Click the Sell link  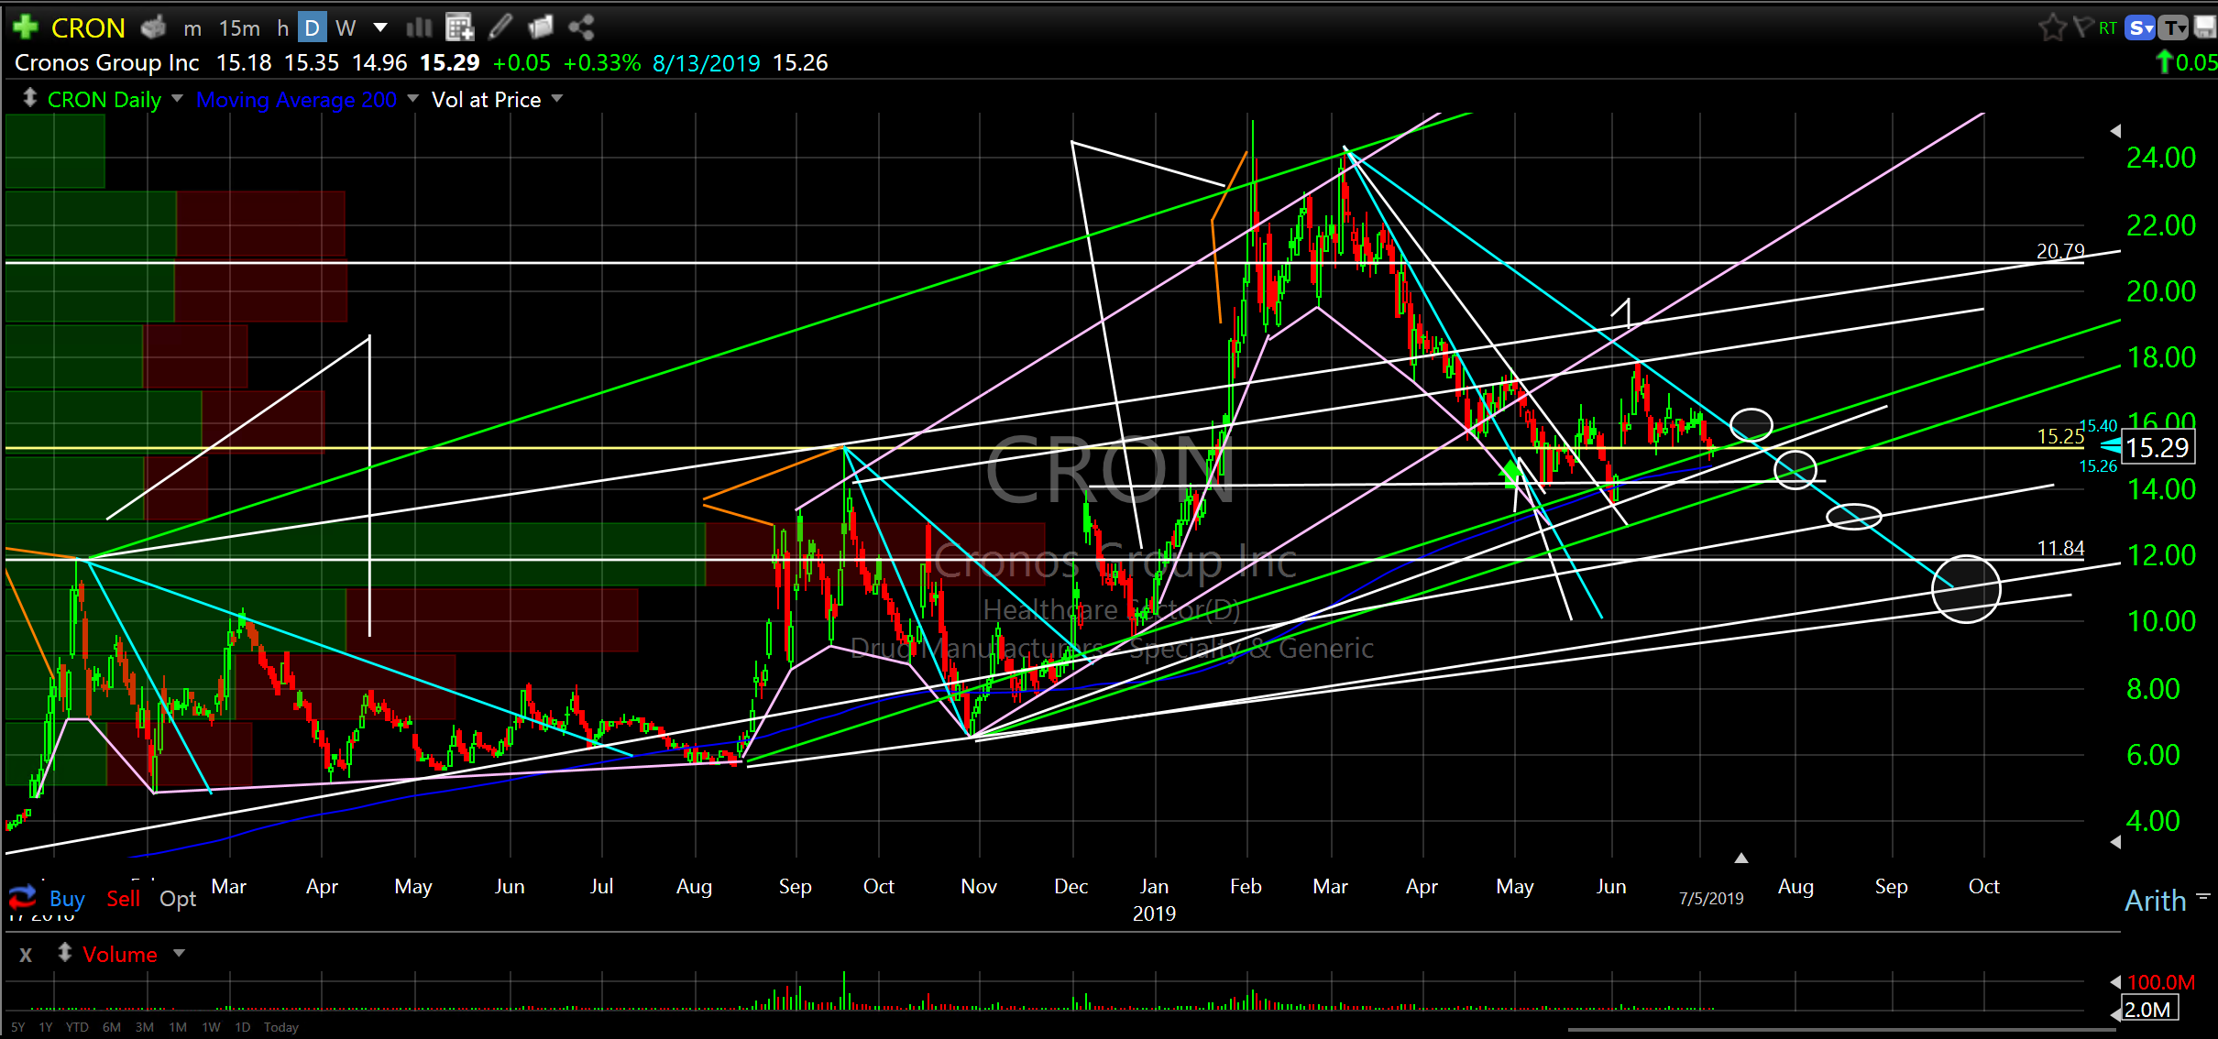click(x=123, y=899)
